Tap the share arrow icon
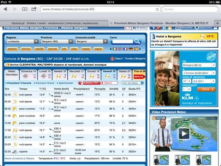The height and width of the screenshot is (166, 221). pyautogui.click(x=34, y=9)
